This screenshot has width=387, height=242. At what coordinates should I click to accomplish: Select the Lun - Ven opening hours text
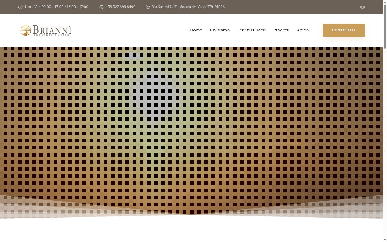tap(56, 7)
